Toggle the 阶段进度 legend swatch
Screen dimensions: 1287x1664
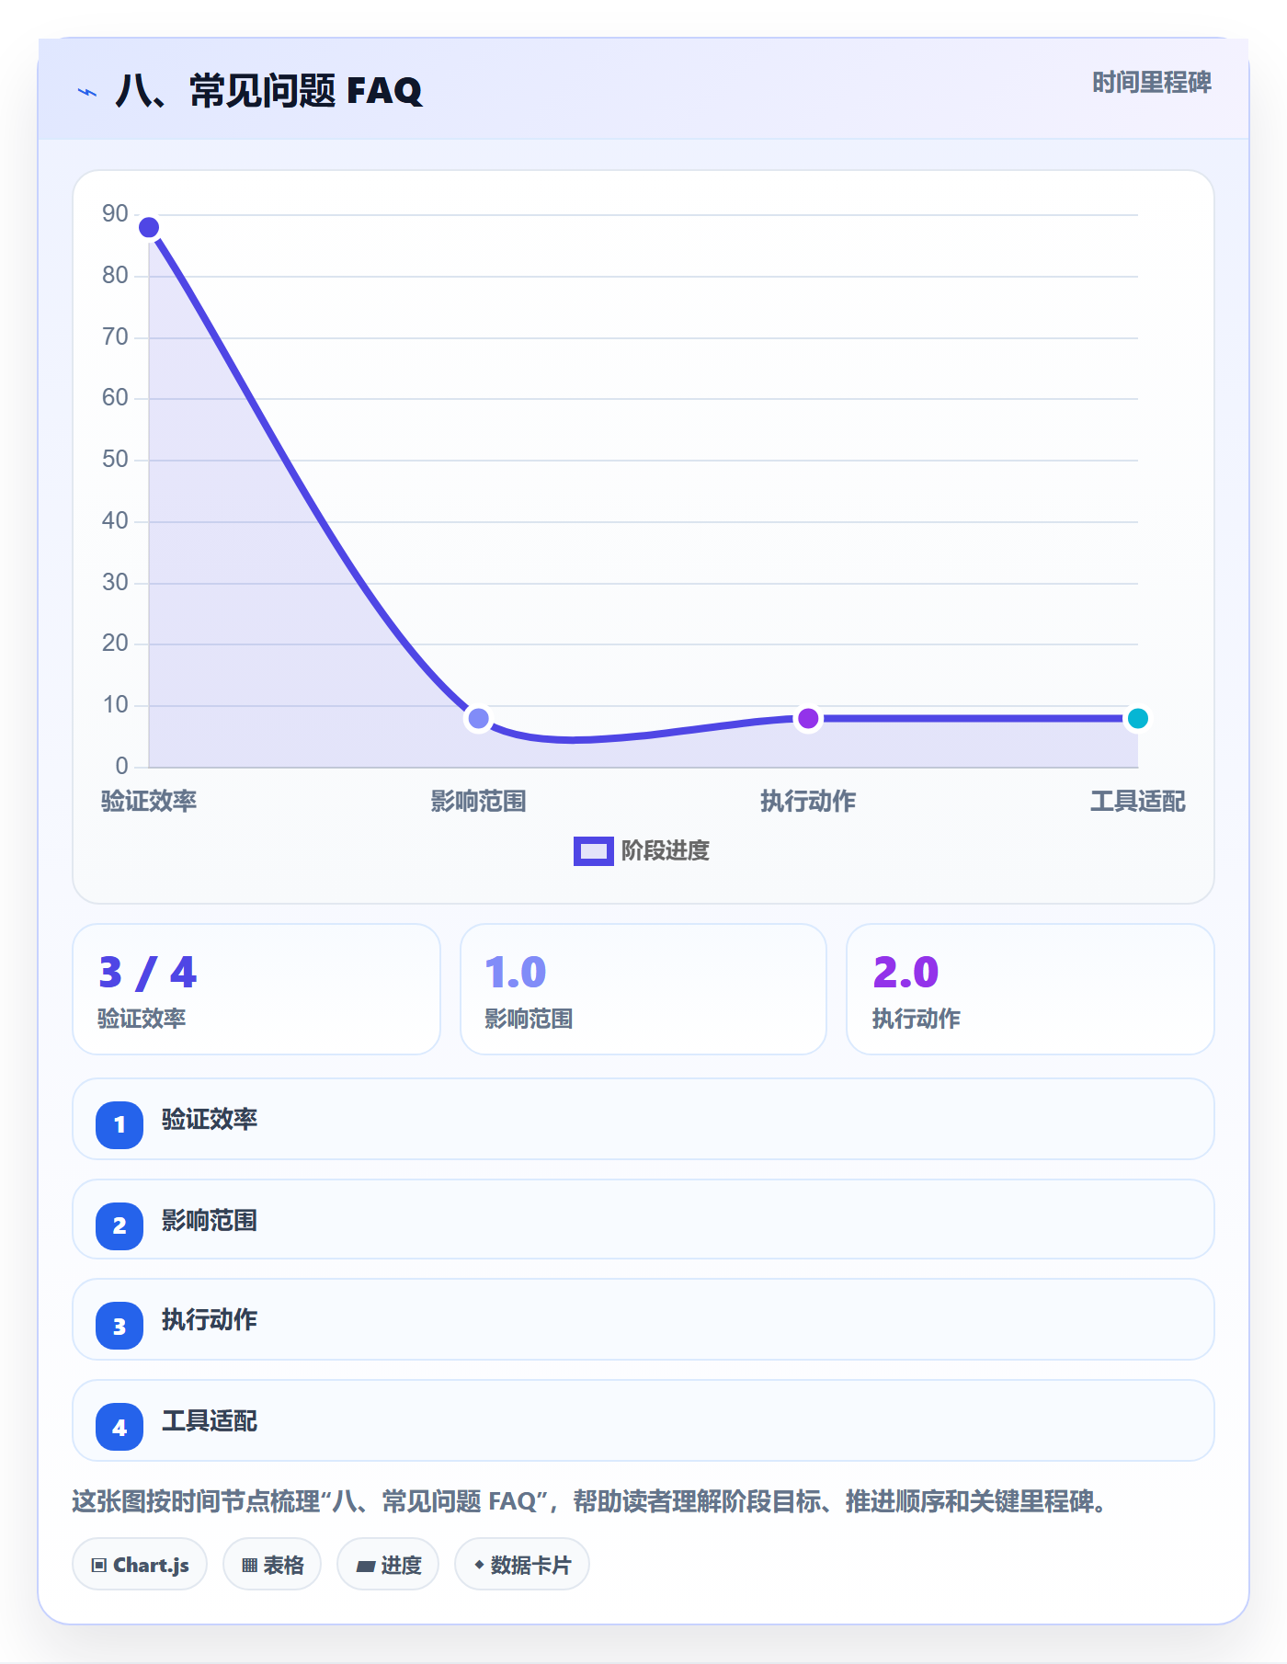tap(593, 851)
